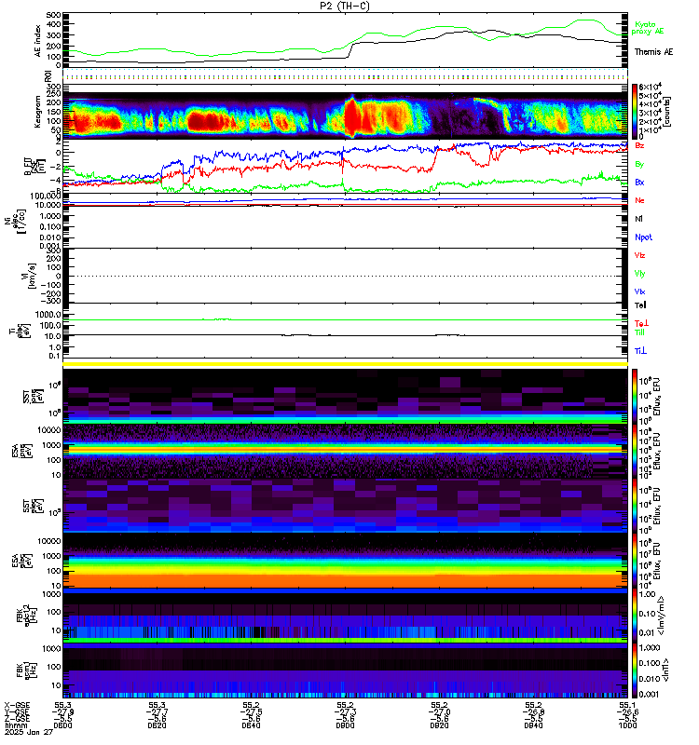Click the 'Keogram' axis label

37,112
